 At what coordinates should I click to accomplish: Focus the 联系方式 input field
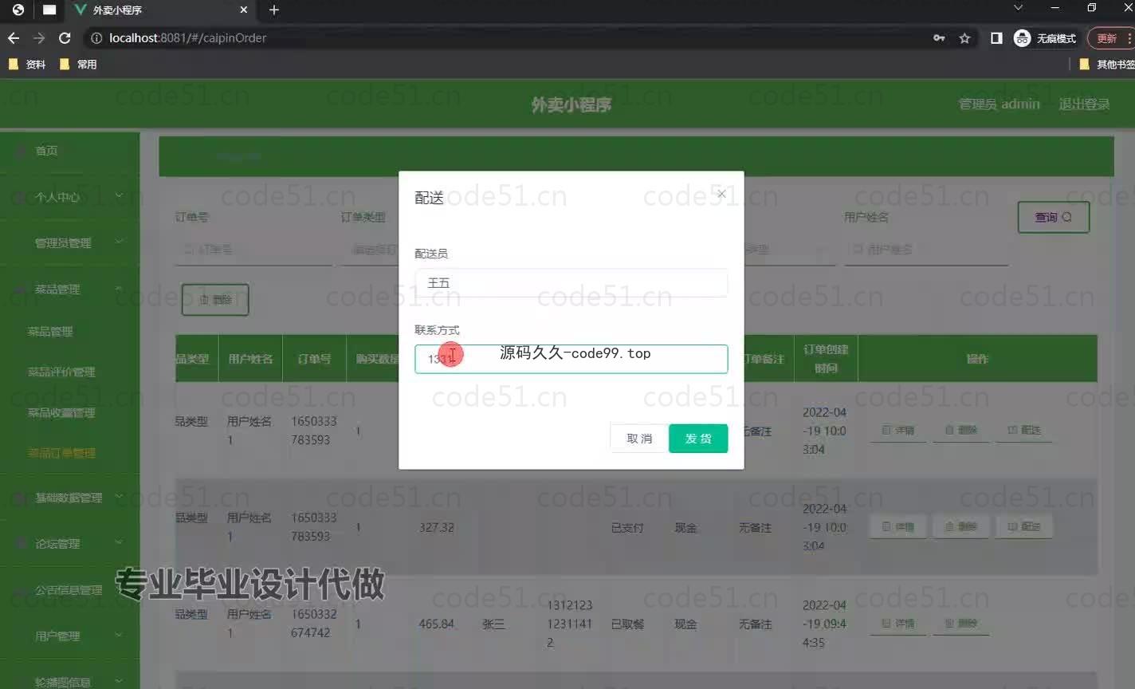pyautogui.click(x=571, y=359)
